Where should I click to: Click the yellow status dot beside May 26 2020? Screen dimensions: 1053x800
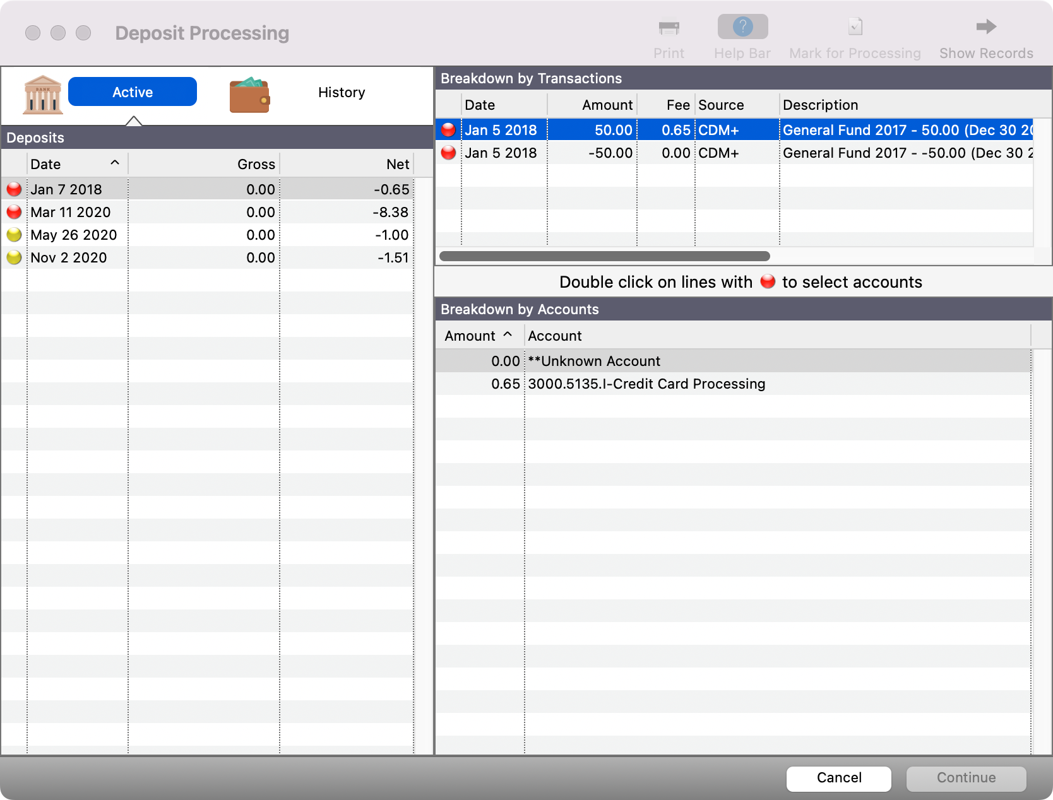click(x=13, y=235)
